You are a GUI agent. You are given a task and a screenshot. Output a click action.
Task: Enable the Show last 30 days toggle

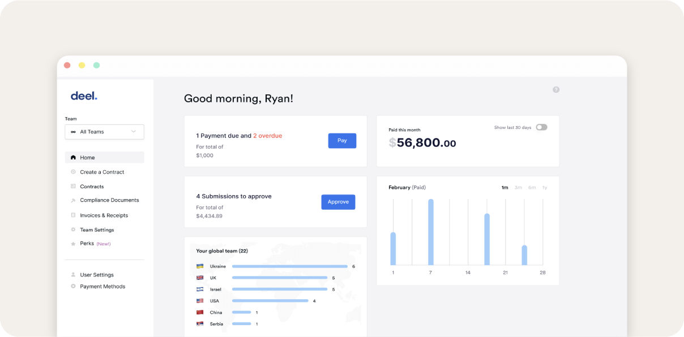coord(541,127)
